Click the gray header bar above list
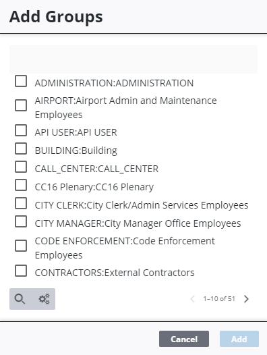Viewport: 267px width, 355px height. click(x=133, y=59)
